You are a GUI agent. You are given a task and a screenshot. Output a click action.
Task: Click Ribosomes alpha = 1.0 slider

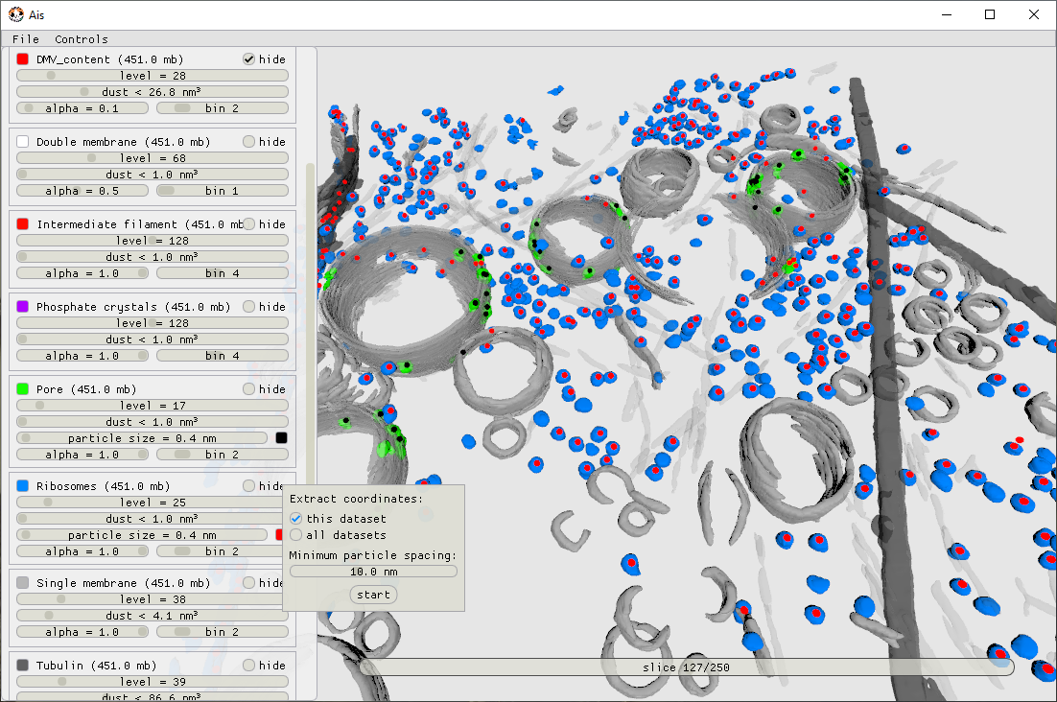click(x=82, y=551)
